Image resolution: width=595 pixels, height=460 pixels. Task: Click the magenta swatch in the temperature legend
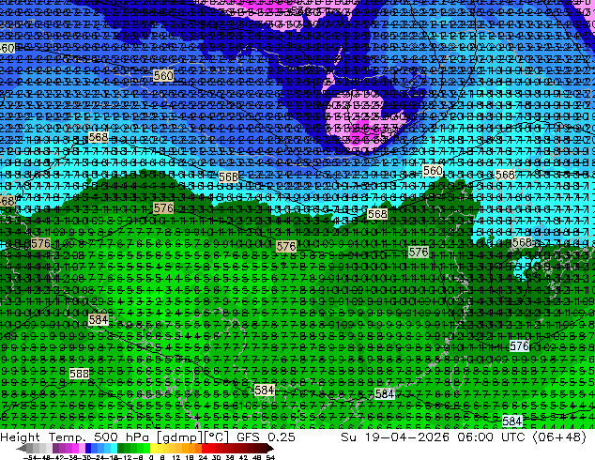click(75, 448)
